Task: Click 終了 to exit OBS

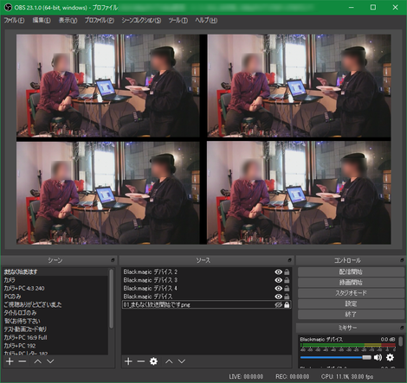Action: [351, 315]
